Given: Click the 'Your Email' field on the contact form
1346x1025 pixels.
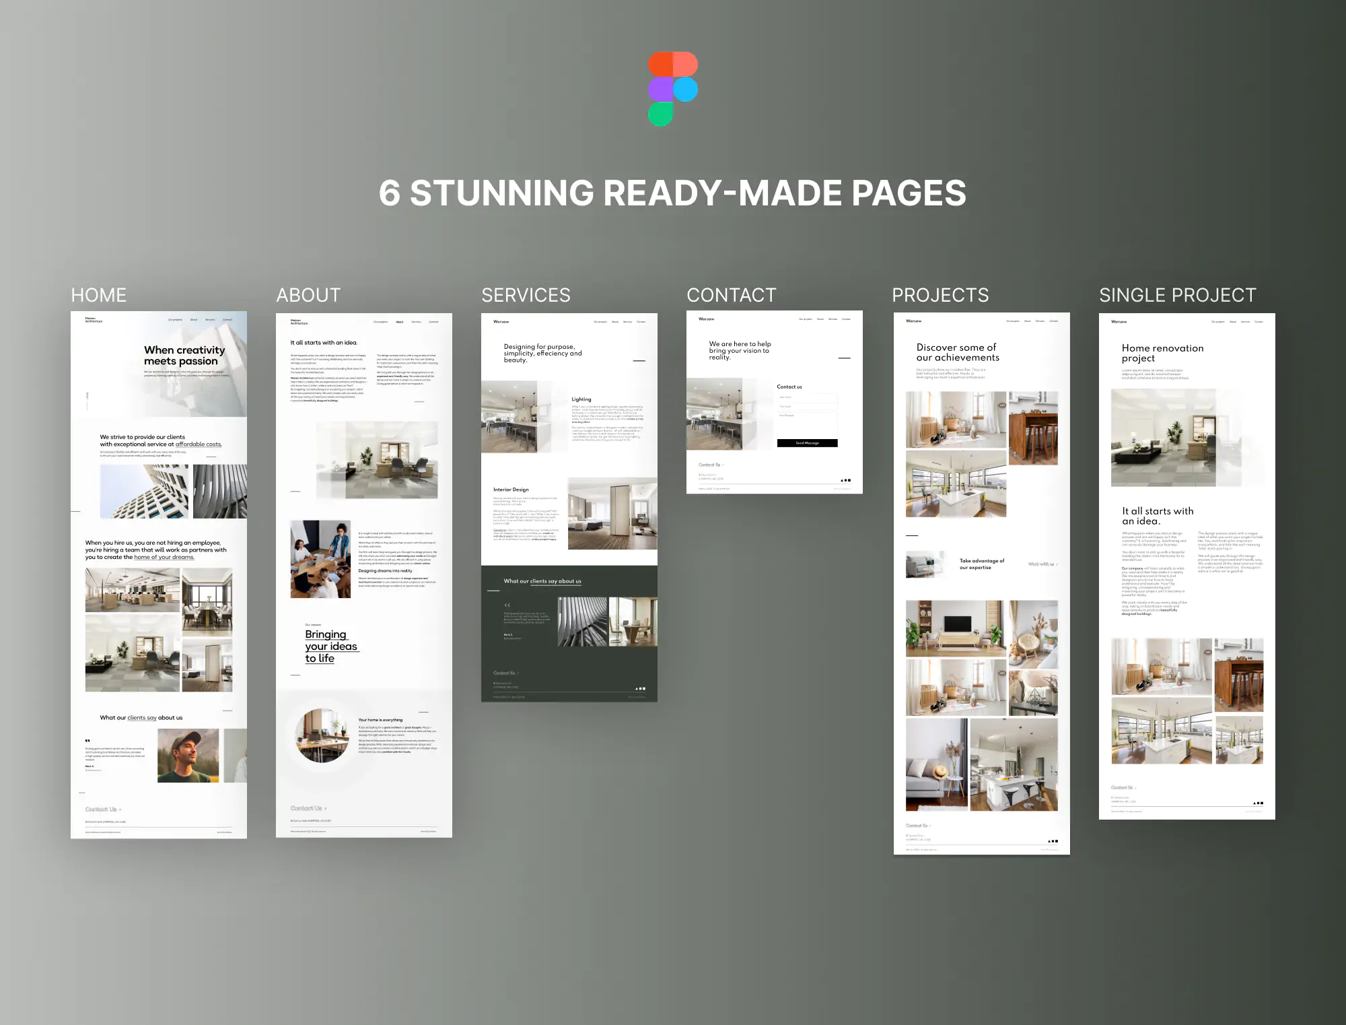Looking at the screenshot, I should pyautogui.click(x=808, y=406).
